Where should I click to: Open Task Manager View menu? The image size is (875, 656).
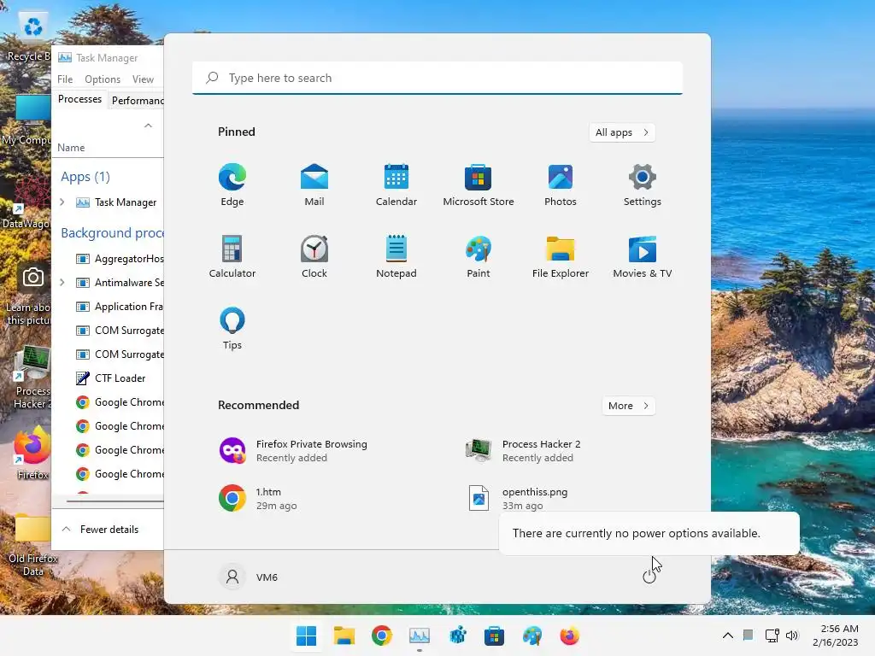(x=143, y=79)
